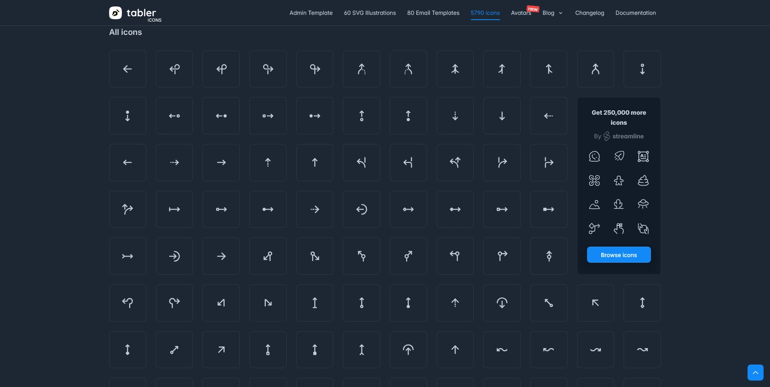Select the roundabout right arrow icon
The height and width of the screenshot is (387, 770).
[174, 303]
